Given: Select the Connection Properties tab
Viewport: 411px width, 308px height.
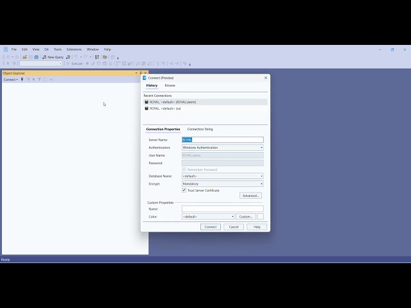Looking at the screenshot, I should click(163, 129).
